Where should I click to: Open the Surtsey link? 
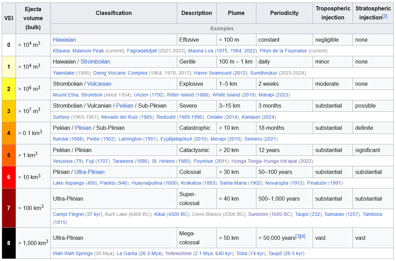coord(61,117)
